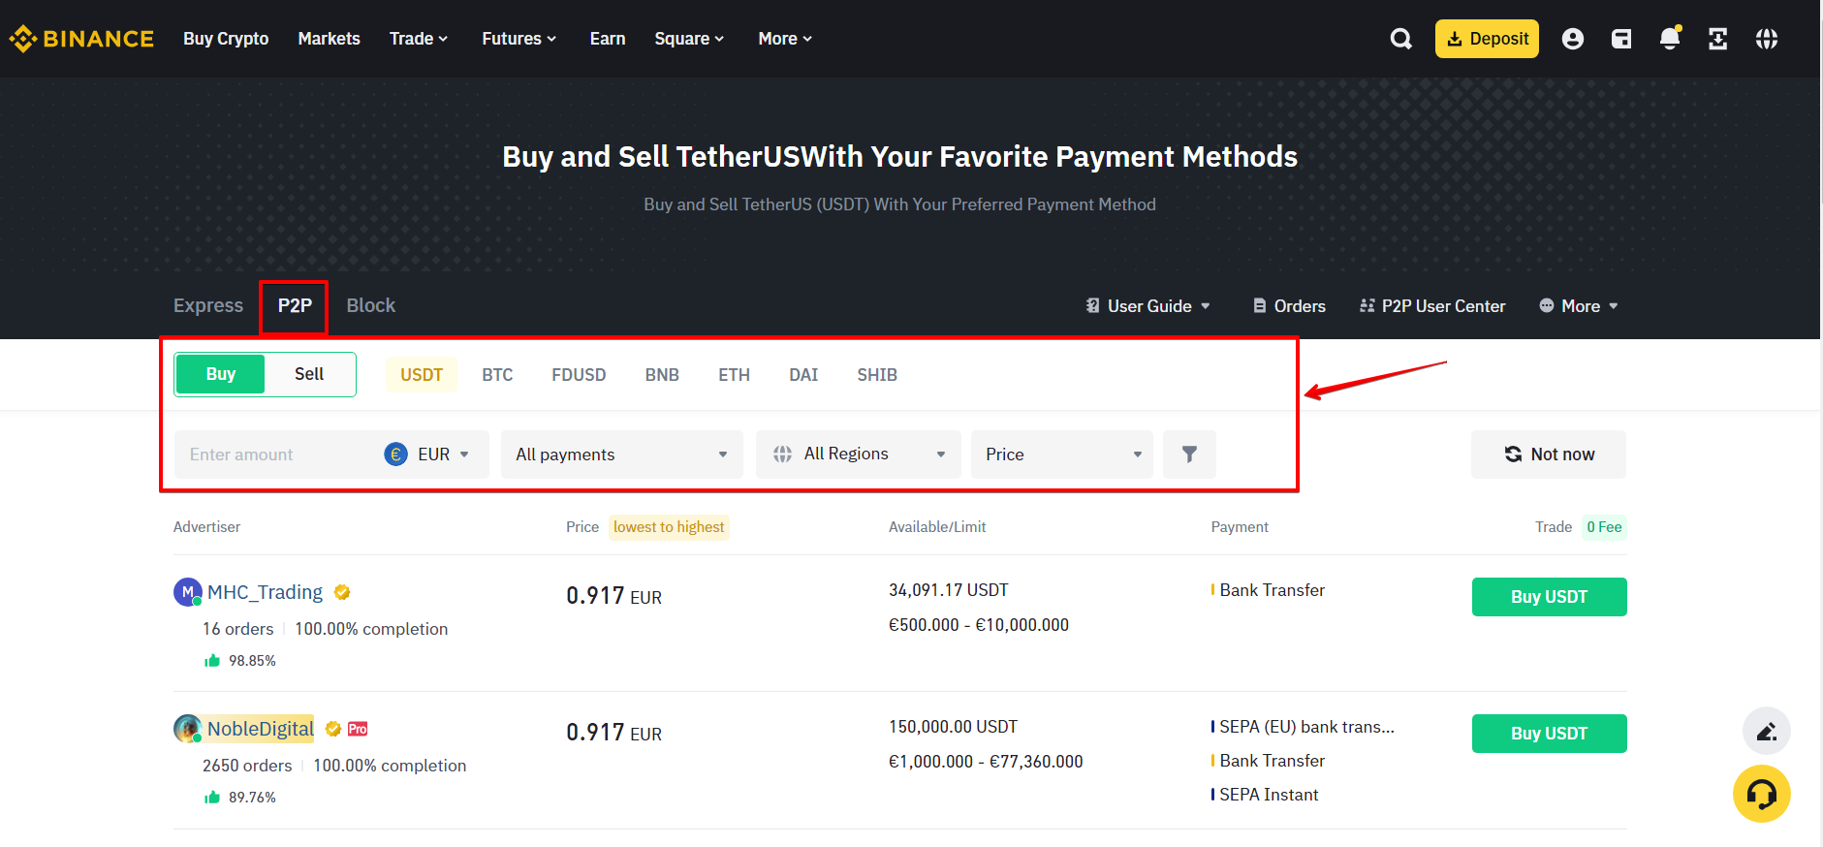Click the floating pencil edit icon

1766,731
